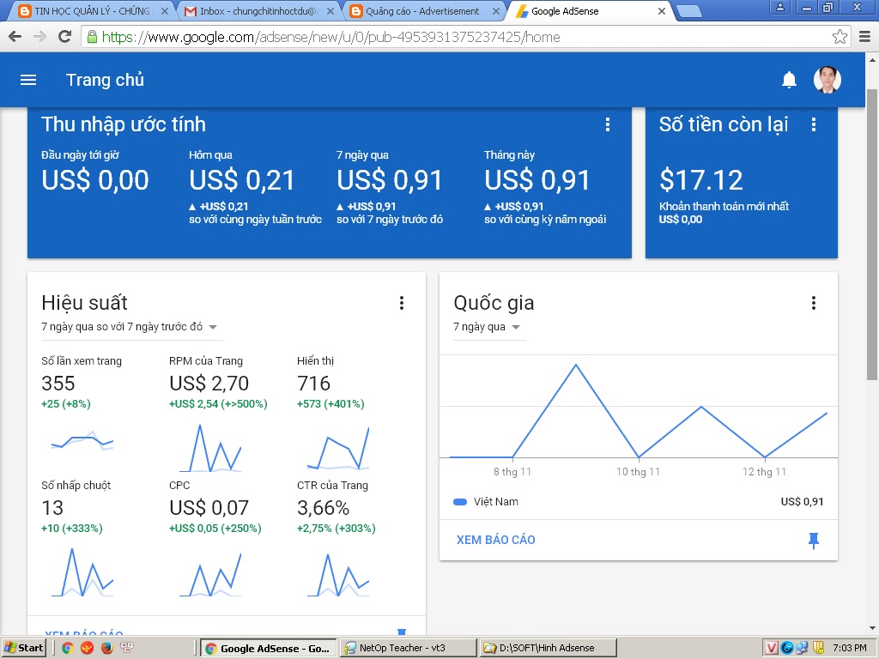879x659 pixels.
Task: Open the Chrome user profile button
Action: (x=780, y=7)
